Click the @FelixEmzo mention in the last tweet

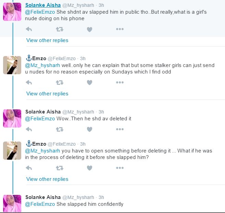pos(40,204)
